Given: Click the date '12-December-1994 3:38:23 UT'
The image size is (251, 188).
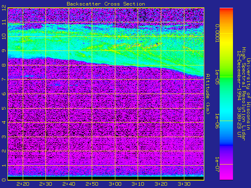Looking at the screenshot, I should coord(239,94).
